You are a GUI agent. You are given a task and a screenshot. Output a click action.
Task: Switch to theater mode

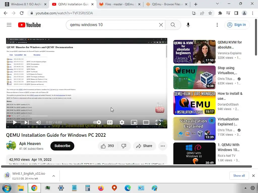click(x=146, y=122)
